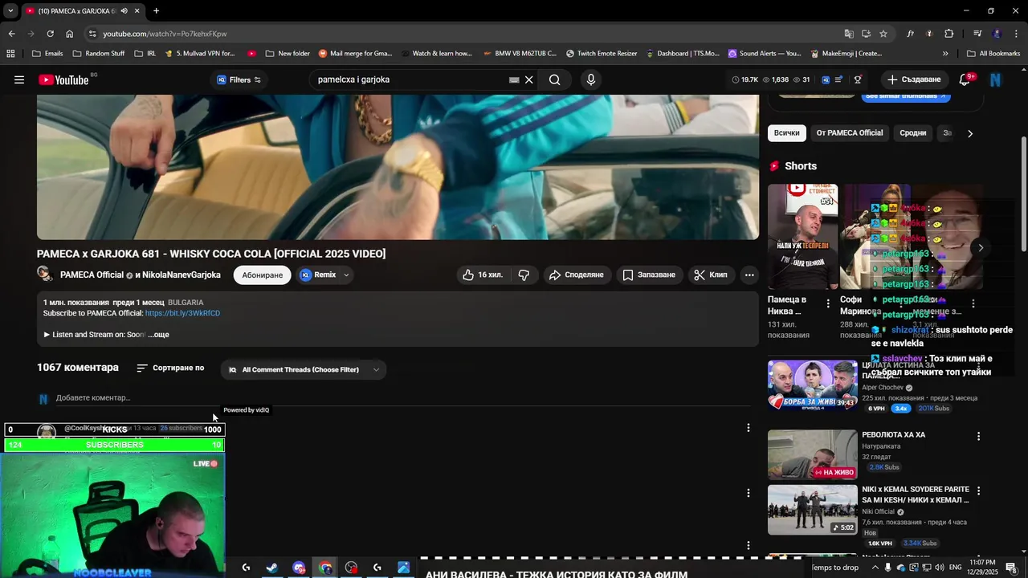Select the От PAMECA Official chip
Image resolution: width=1028 pixels, height=578 pixels.
click(850, 133)
